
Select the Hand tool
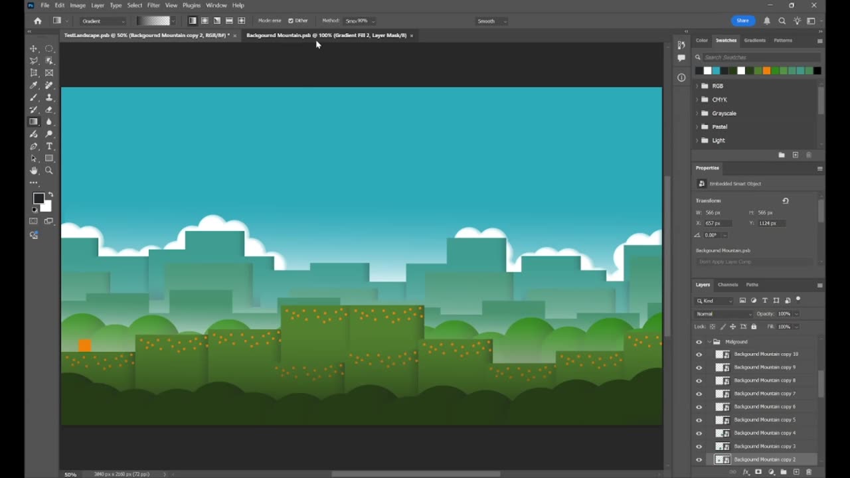point(34,171)
